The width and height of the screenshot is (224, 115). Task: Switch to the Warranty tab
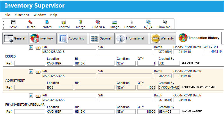[163, 38]
